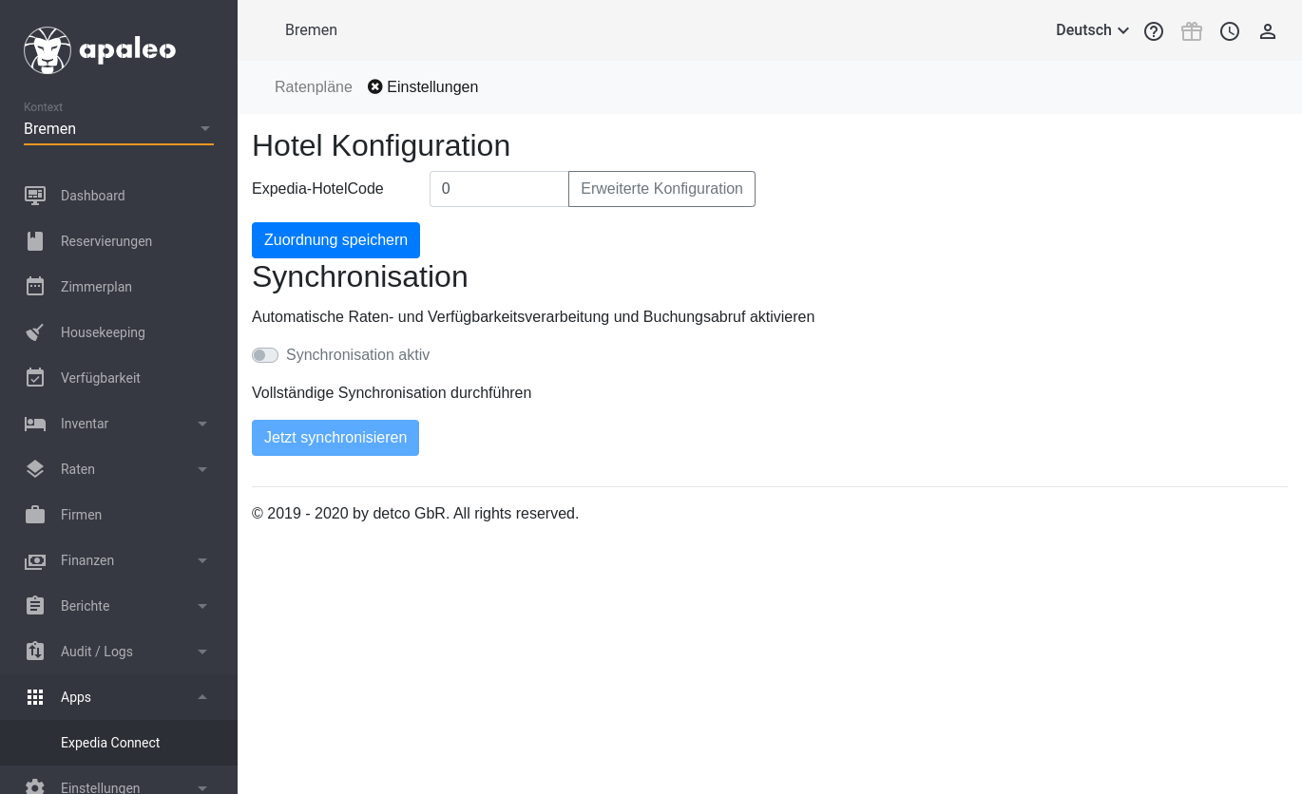Click the help question mark icon
Viewport: 1302px width, 794px height.
[x=1154, y=31]
